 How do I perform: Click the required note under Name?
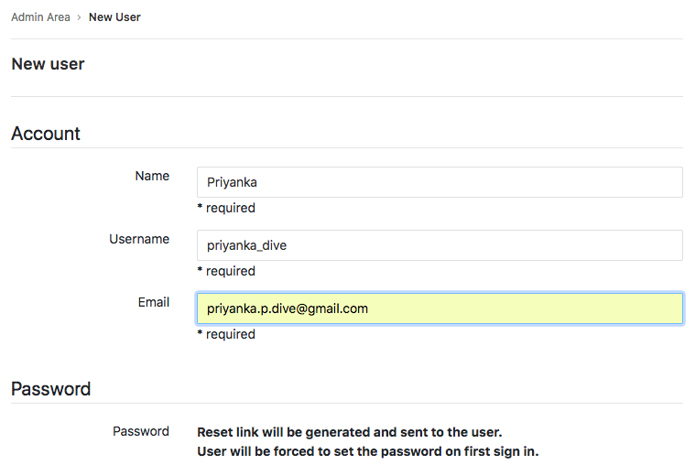pos(226,208)
